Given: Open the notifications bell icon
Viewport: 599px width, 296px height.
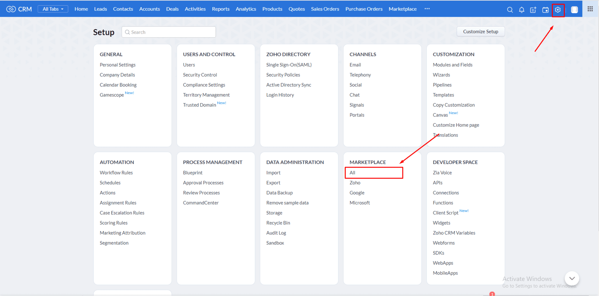Looking at the screenshot, I should pos(522,10).
